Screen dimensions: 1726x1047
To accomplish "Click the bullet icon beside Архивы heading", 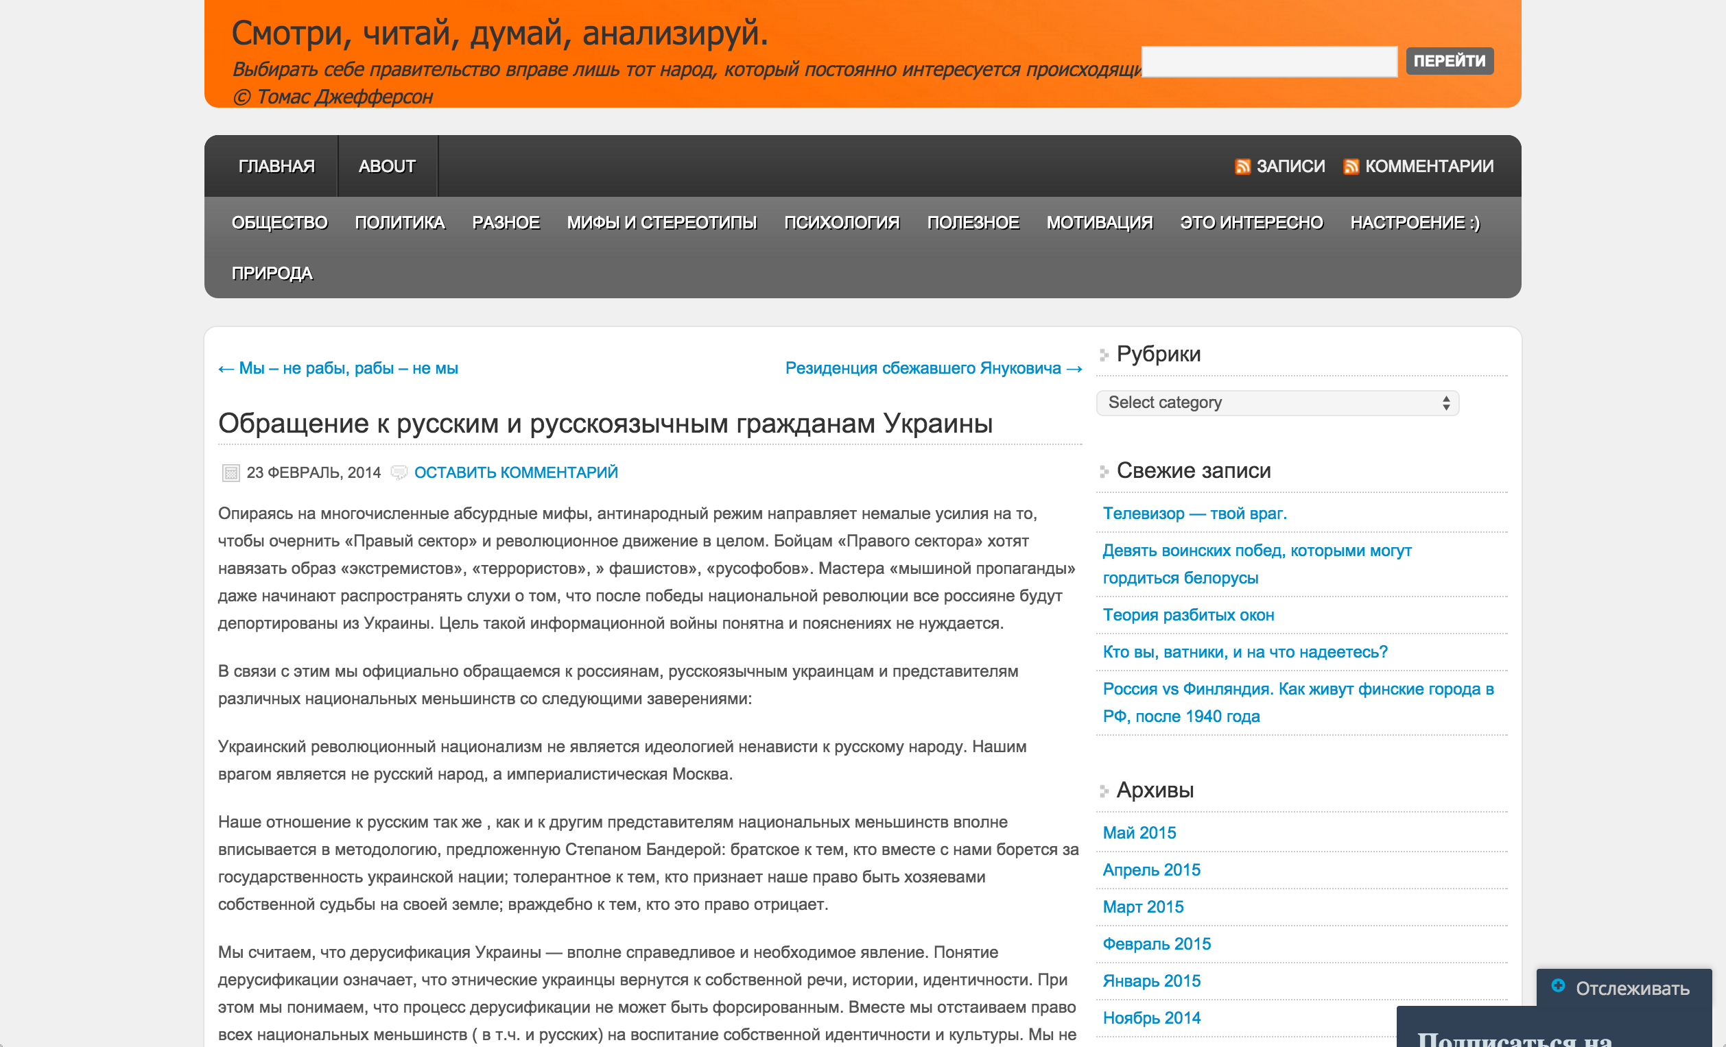I will pyautogui.click(x=1104, y=791).
